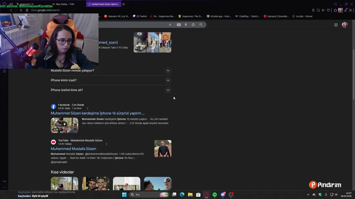Open 'Muhammet Sözen kardeşime İphone 16' link
The image size is (355, 199).
tap(98, 113)
